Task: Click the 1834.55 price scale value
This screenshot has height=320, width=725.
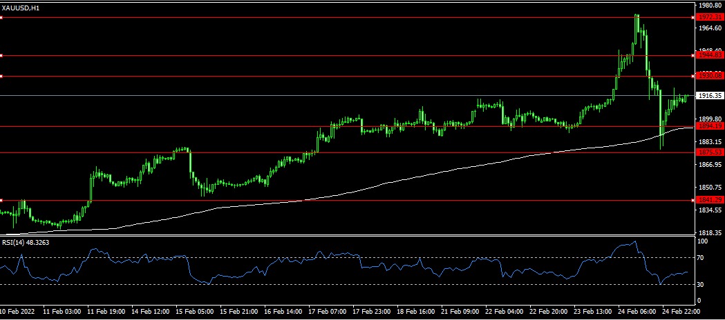Action: point(710,210)
